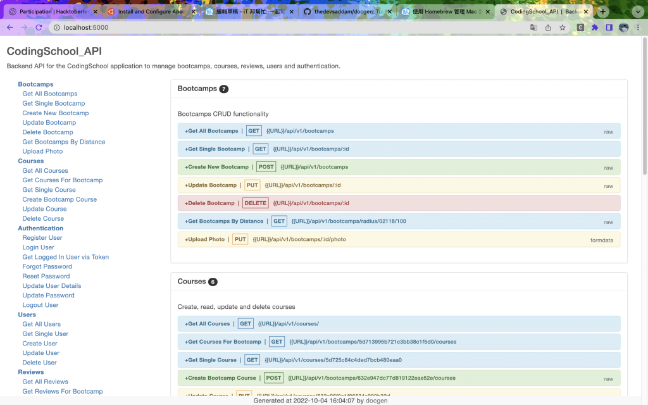Open Login User sidebar link
648x405 pixels.
pos(38,247)
